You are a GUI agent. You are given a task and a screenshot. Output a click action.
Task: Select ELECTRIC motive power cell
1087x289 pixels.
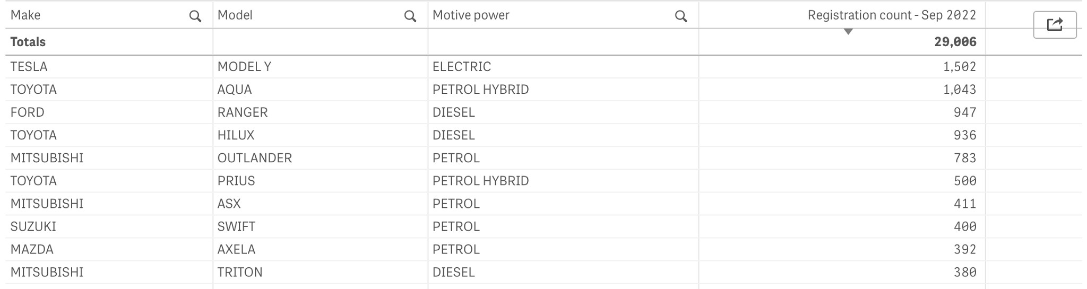click(x=462, y=67)
